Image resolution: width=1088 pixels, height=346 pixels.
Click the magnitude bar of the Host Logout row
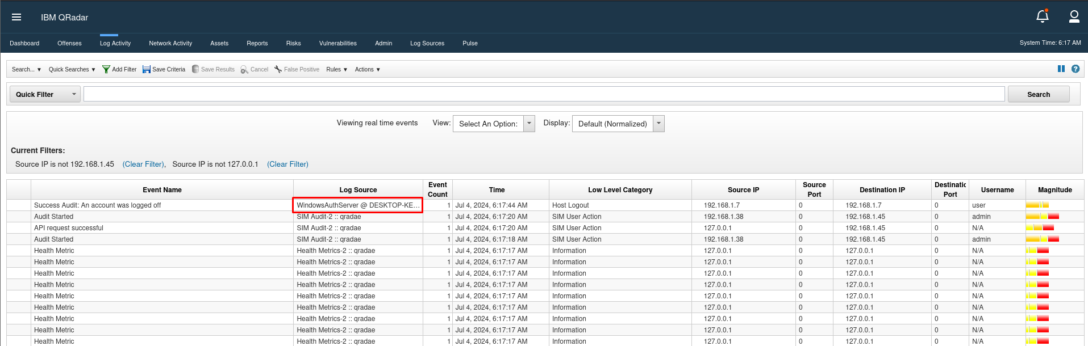pos(1037,205)
